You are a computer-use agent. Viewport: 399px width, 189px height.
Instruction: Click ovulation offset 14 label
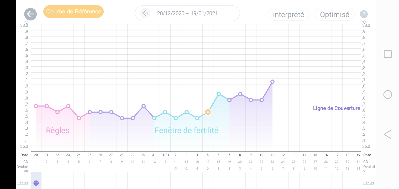[358, 169]
